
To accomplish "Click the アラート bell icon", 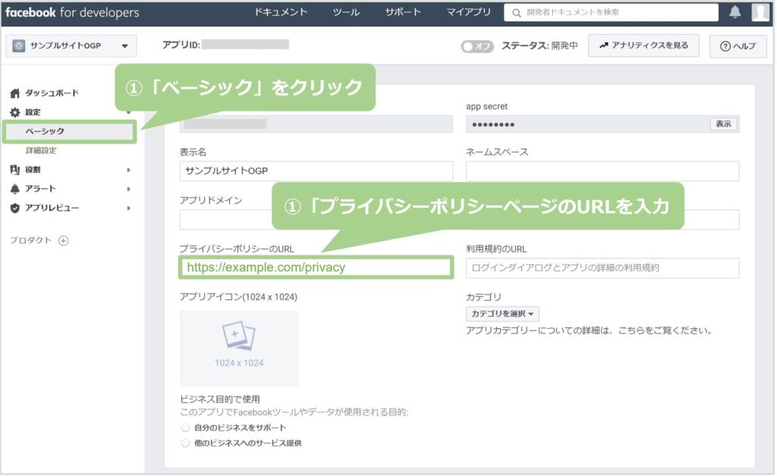I will click(x=15, y=189).
